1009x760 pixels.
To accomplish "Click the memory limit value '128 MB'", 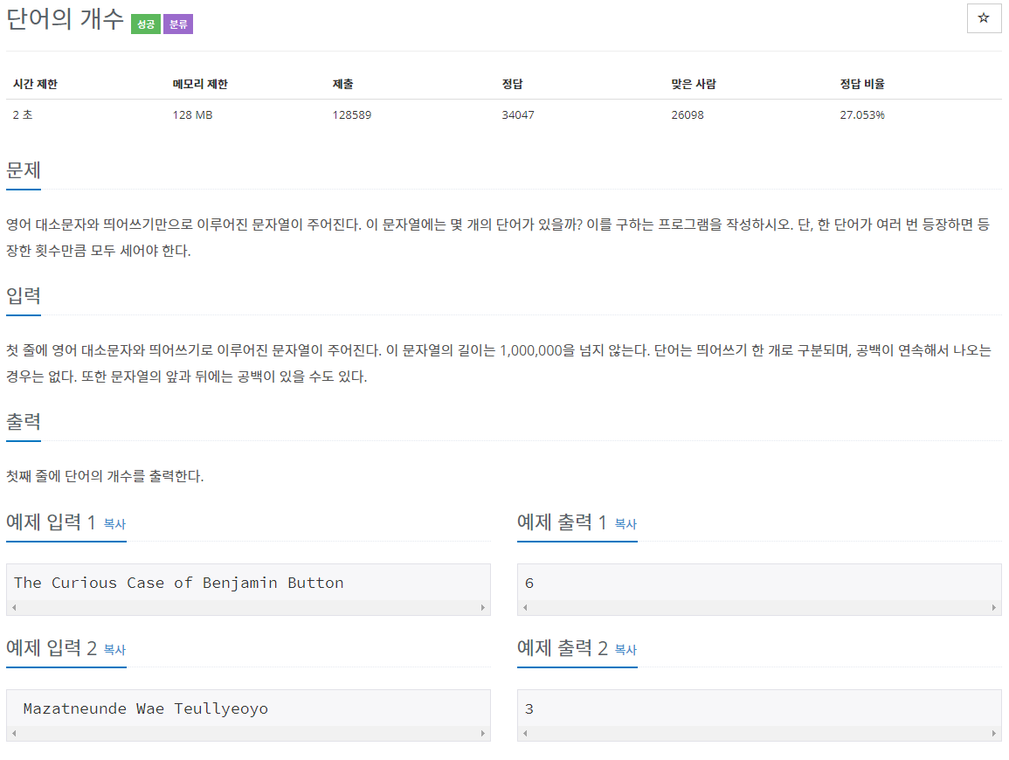I will tap(192, 114).
